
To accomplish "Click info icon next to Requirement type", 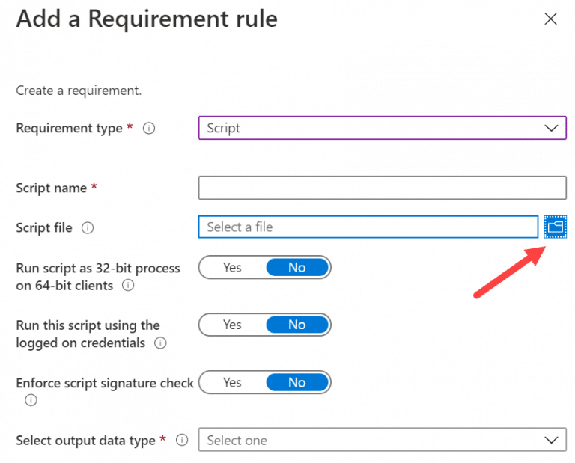I will 149,129.
